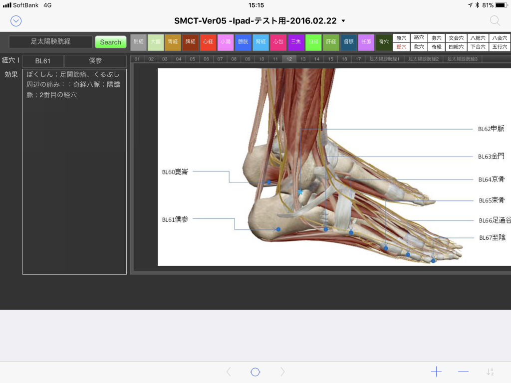Switch to tab 13
This screenshot has height=383, width=511.
click(x=302, y=59)
